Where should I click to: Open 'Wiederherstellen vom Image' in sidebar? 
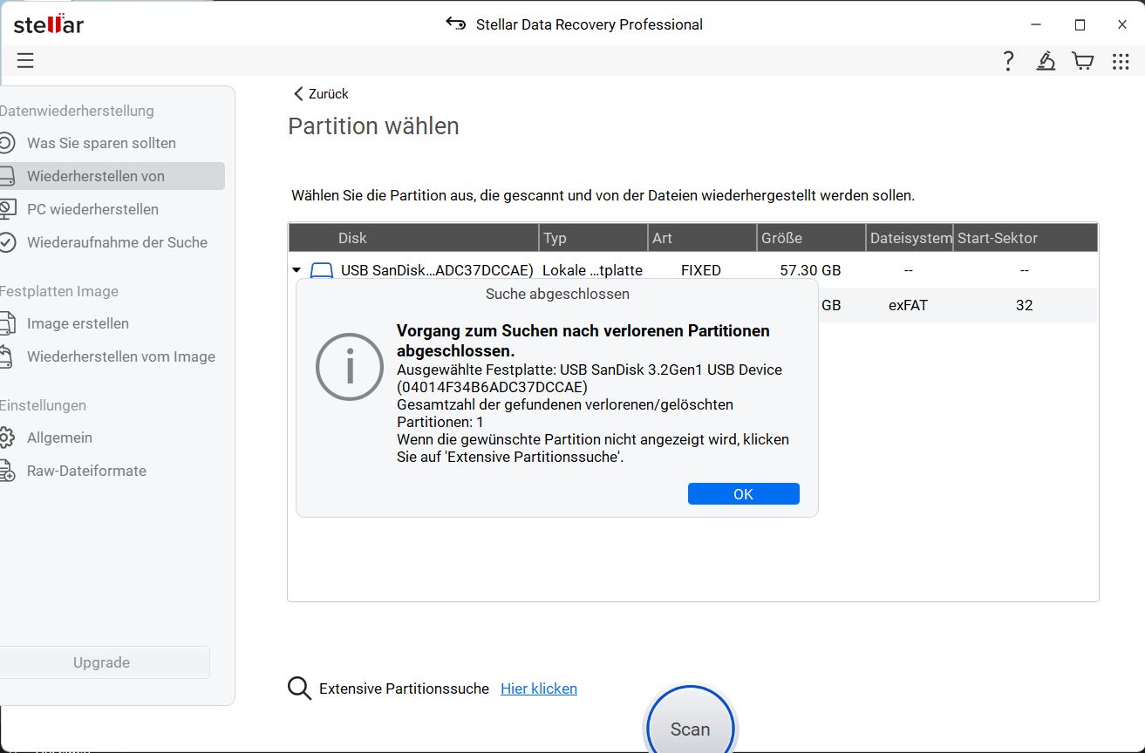[x=120, y=356]
